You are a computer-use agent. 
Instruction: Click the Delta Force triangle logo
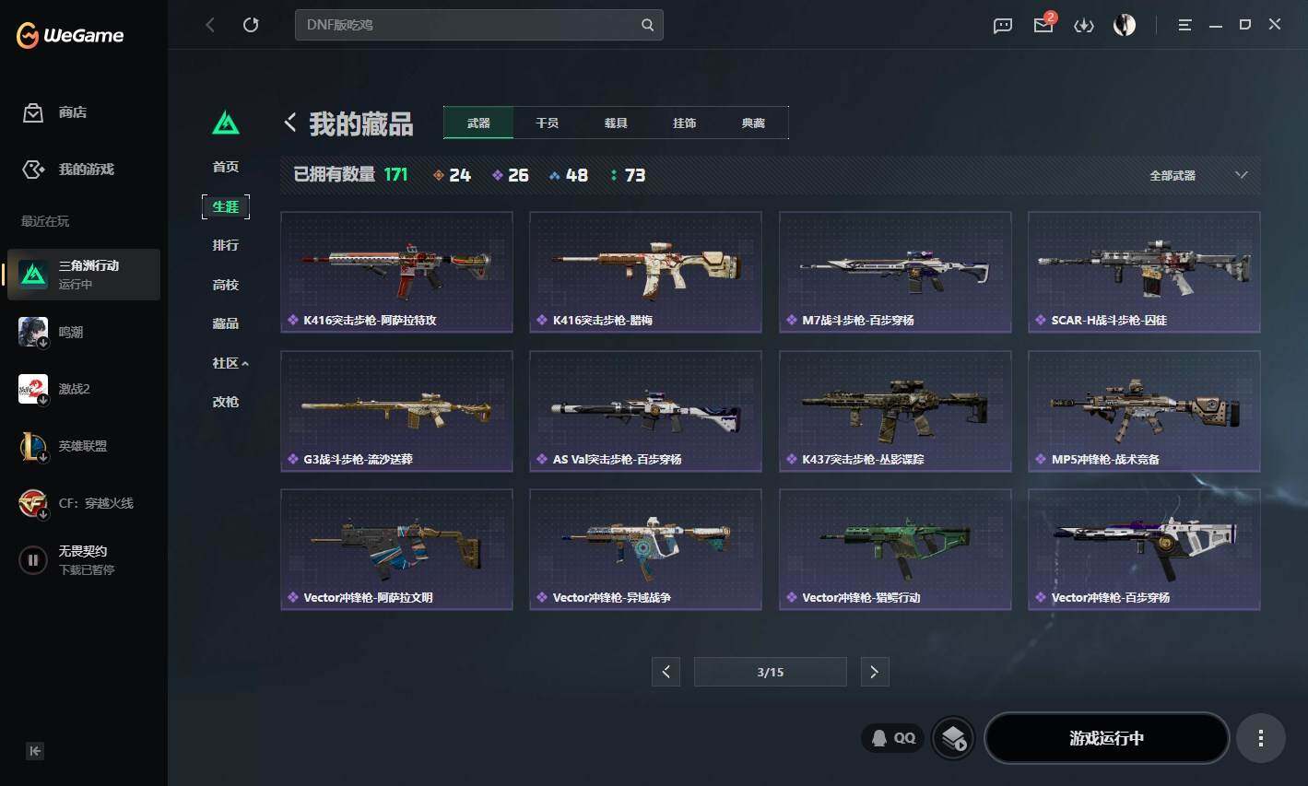[226, 123]
